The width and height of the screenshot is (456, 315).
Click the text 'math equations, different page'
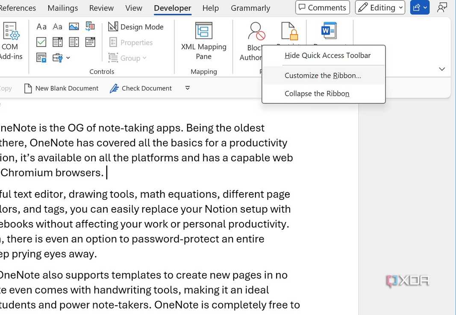(x=215, y=194)
